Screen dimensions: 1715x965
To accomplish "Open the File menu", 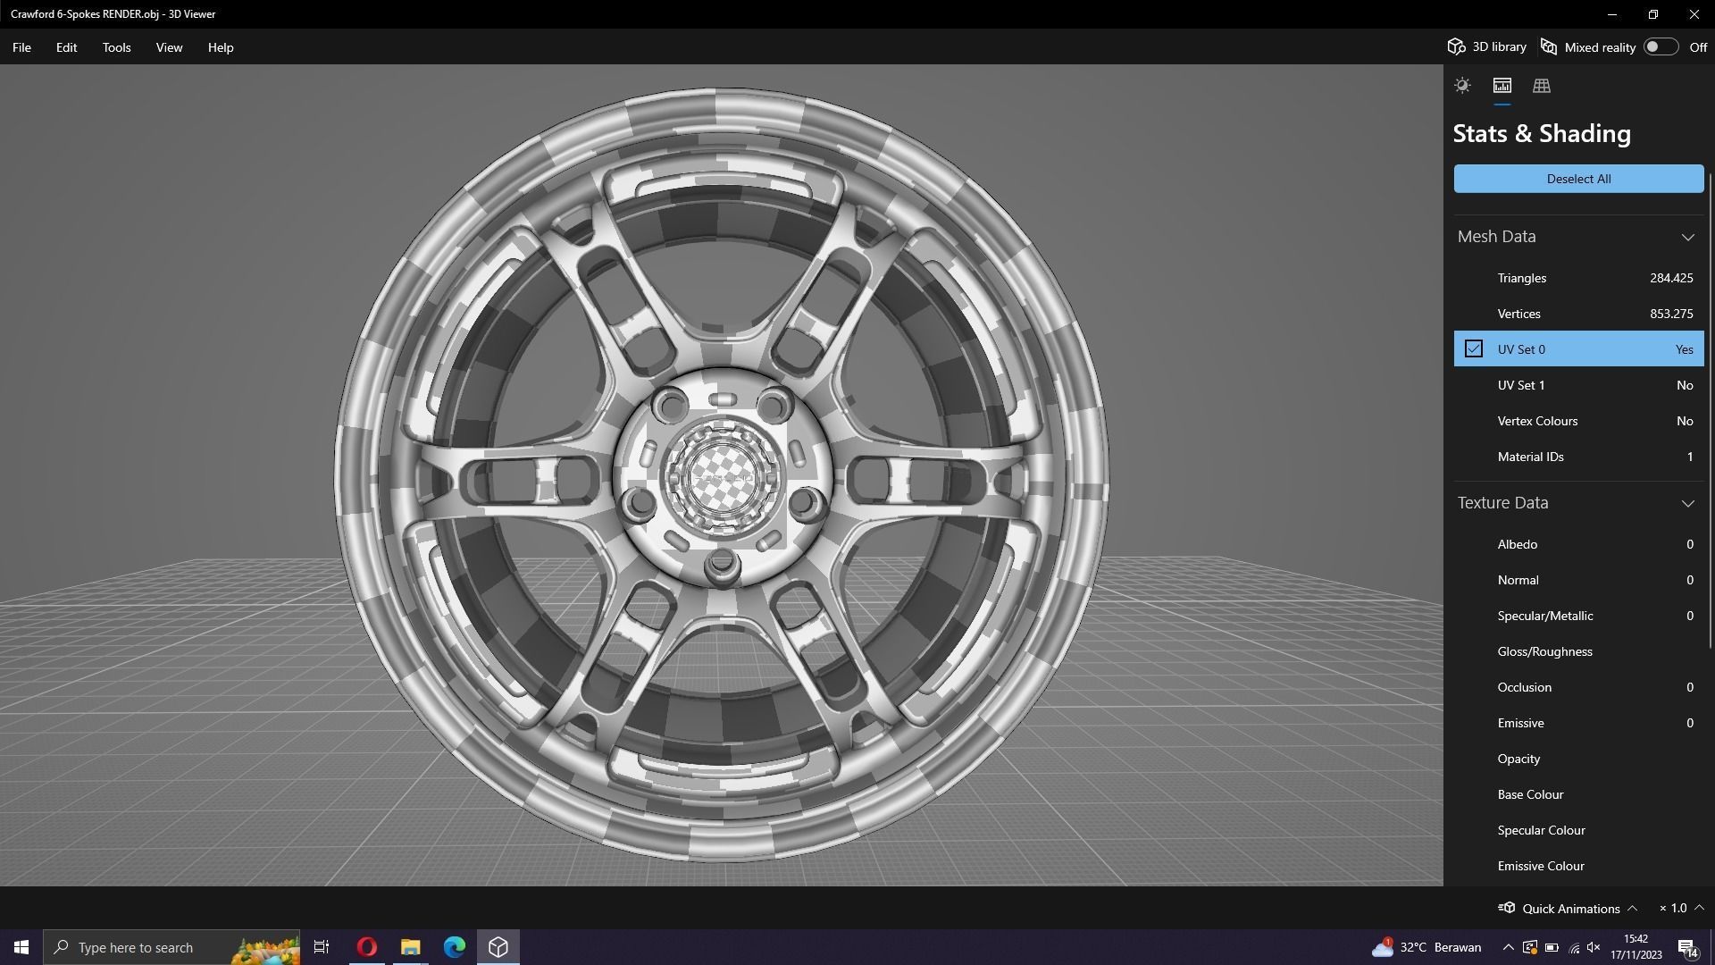I will pyautogui.click(x=21, y=47).
